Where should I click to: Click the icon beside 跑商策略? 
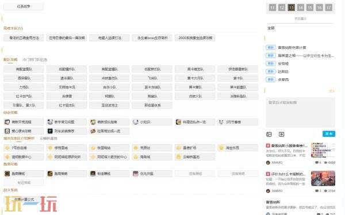tap(50, 174)
